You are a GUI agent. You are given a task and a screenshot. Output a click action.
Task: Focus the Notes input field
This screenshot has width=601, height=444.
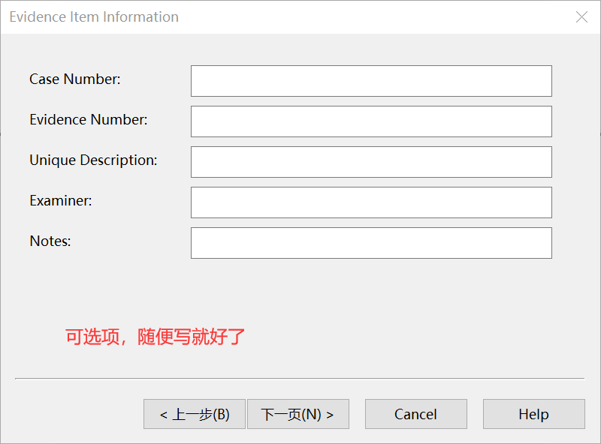[x=371, y=243]
